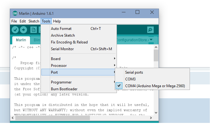The width and height of the screenshot is (212, 126).
Task: Expand the Board submenu
Action: coord(79,59)
